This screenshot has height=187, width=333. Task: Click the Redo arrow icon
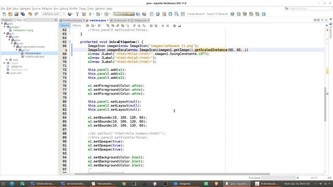coord(36,14)
